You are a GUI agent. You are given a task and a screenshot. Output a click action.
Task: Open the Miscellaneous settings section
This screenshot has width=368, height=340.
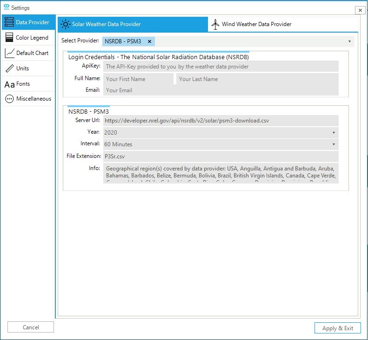click(29, 99)
